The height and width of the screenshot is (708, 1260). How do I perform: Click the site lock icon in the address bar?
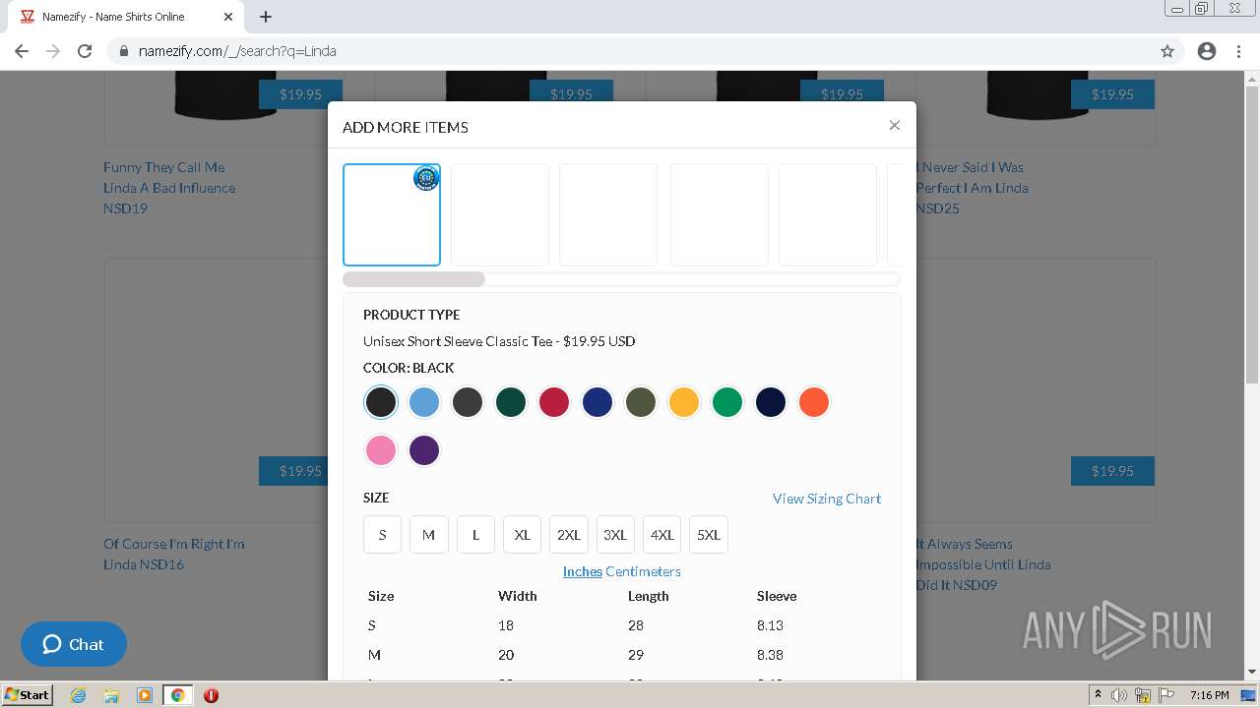124,51
